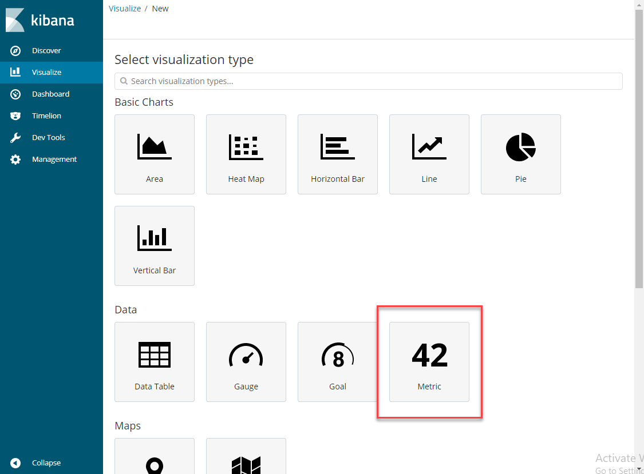This screenshot has width=644, height=474.
Task: Click the Goal label text
Action: pyautogui.click(x=338, y=387)
